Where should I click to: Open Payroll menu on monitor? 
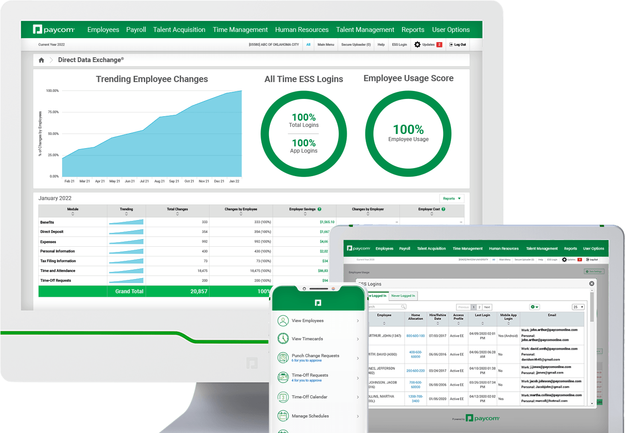point(136,30)
